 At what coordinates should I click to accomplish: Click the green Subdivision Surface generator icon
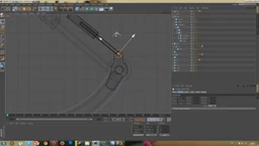[87, 9]
